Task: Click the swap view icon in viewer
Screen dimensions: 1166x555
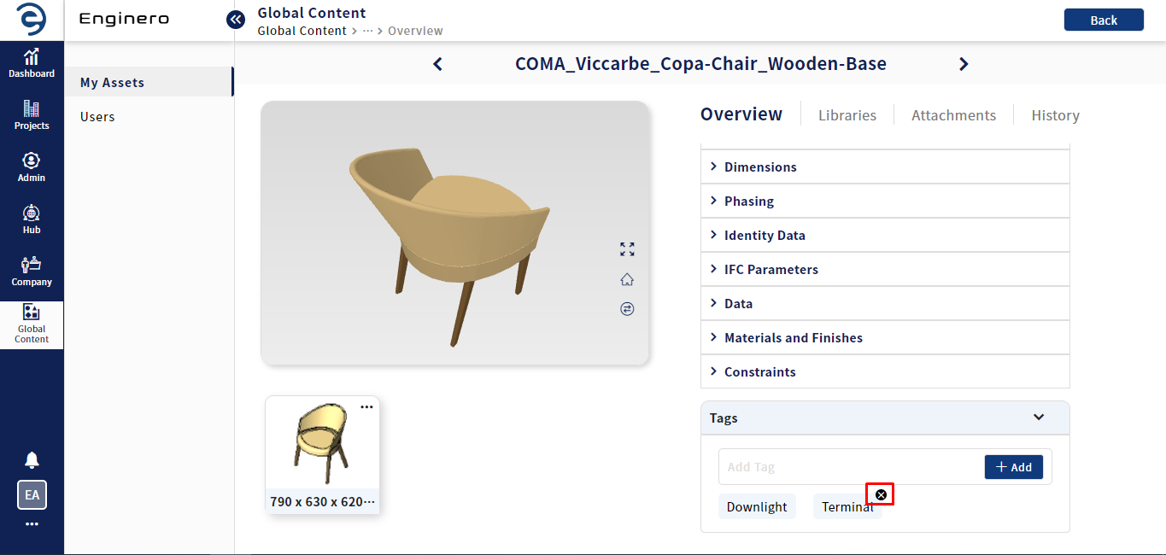Action: pos(627,309)
